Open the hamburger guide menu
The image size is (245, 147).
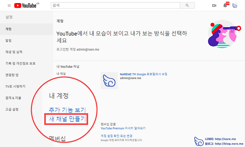9,5
